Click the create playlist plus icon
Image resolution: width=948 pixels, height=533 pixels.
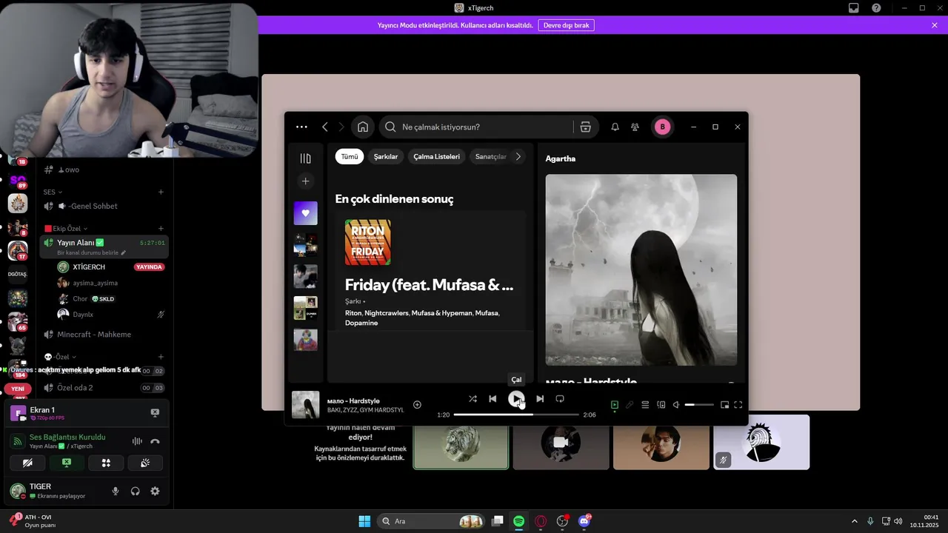[305, 181]
